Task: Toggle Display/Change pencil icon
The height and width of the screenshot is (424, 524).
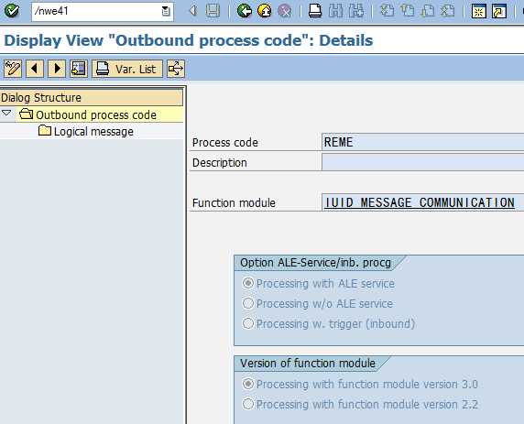Action: coord(13,69)
